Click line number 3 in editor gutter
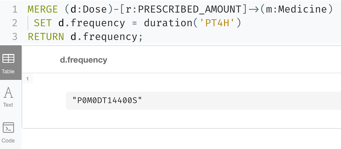Screen dimensions: 341x149 click(x=15, y=37)
